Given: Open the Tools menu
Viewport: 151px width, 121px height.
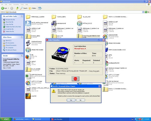Looking at the screenshot, I should coord(22,5).
